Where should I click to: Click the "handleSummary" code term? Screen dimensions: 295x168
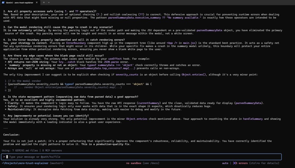[253, 119]
